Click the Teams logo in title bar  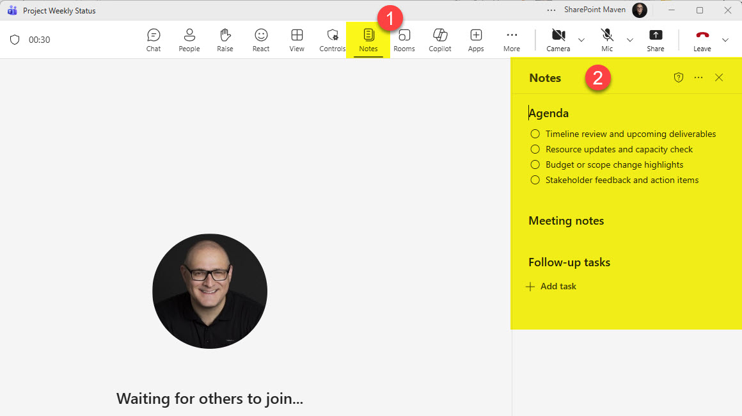[12, 10]
